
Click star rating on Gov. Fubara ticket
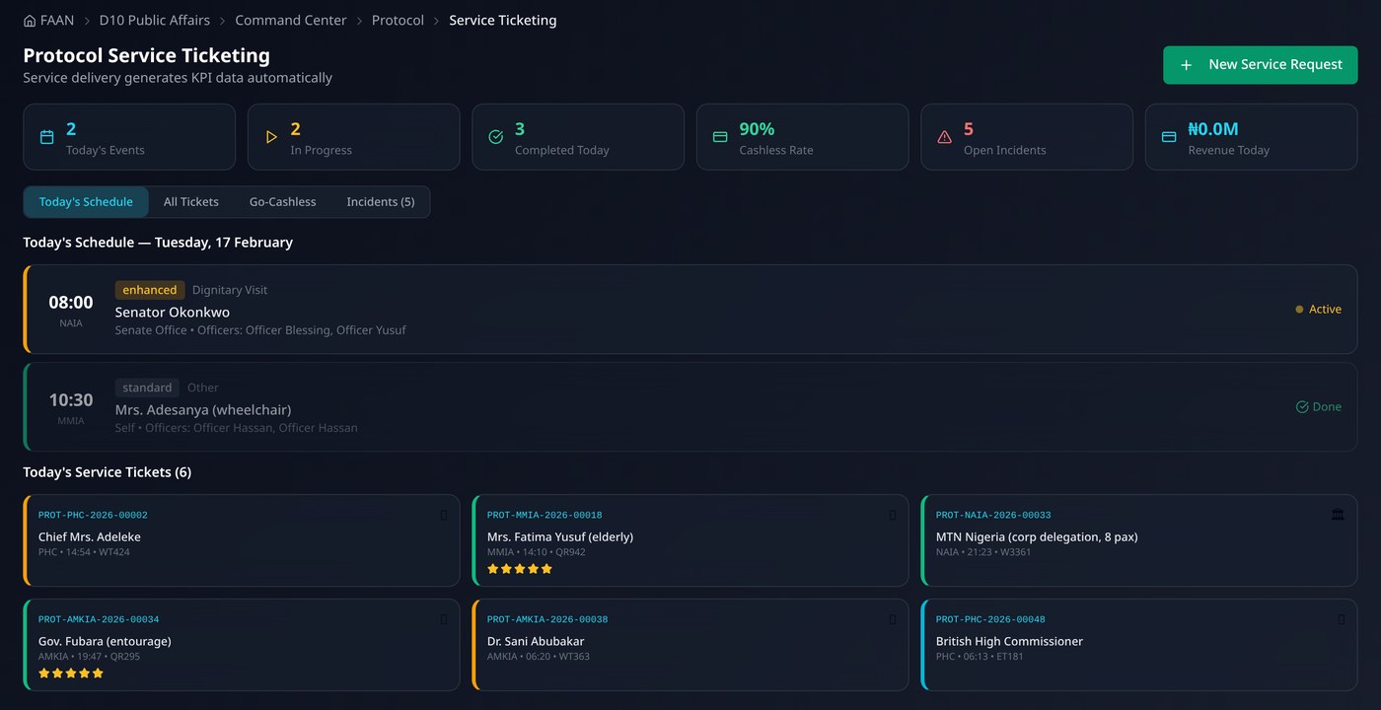[x=71, y=674]
